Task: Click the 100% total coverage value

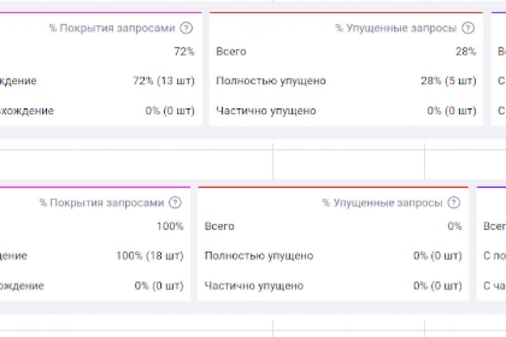Action: (x=170, y=226)
